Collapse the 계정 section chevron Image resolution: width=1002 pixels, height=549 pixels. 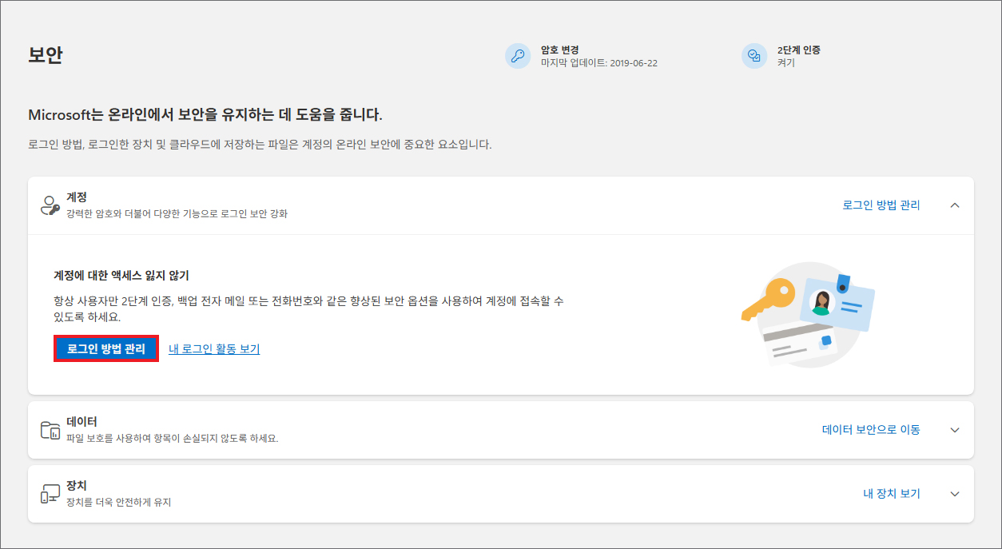(955, 205)
